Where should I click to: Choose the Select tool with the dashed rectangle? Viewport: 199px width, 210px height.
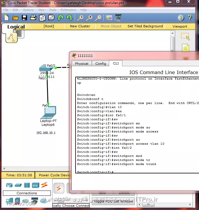pyautogui.click(x=185, y=36)
